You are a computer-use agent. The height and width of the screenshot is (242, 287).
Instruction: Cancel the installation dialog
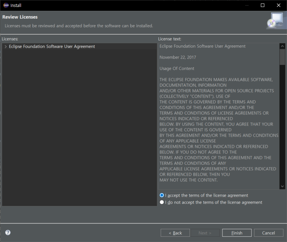(269, 233)
